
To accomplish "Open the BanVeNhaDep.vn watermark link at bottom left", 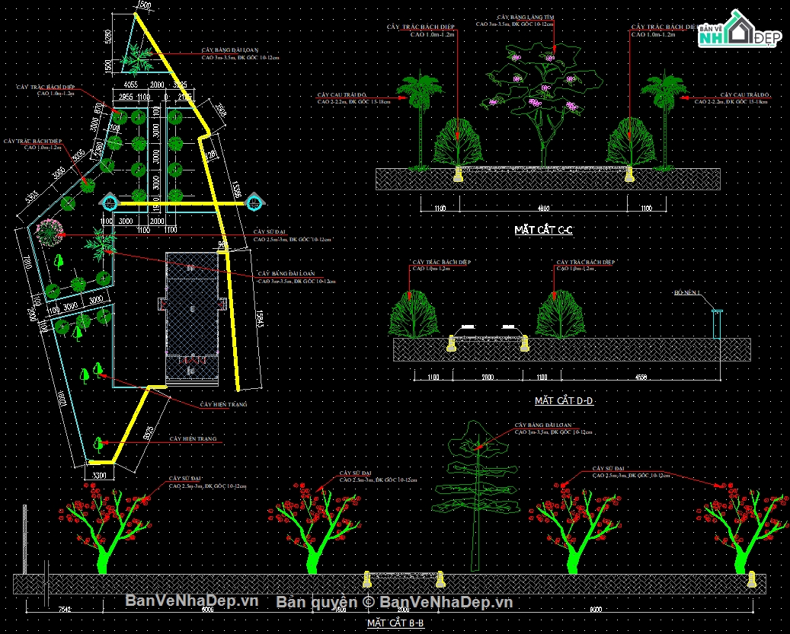I will (x=191, y=600).
